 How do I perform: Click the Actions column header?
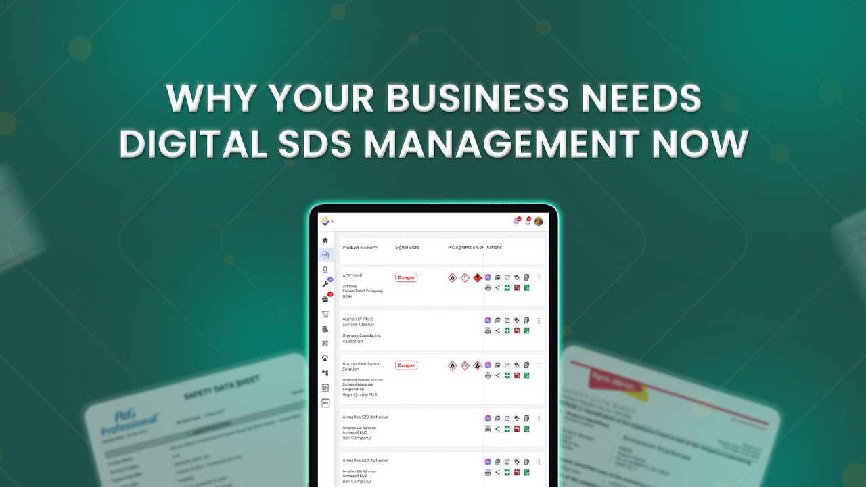click(495, 248)
